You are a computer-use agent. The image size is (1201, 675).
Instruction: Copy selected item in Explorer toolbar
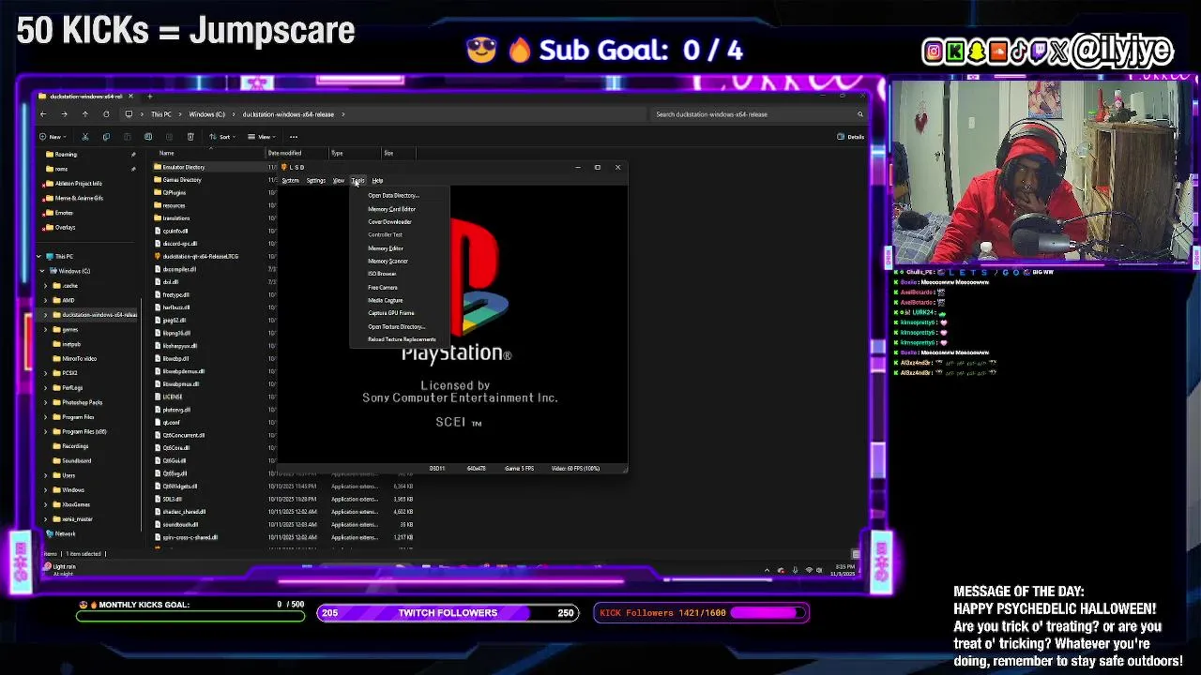(106, 137)
